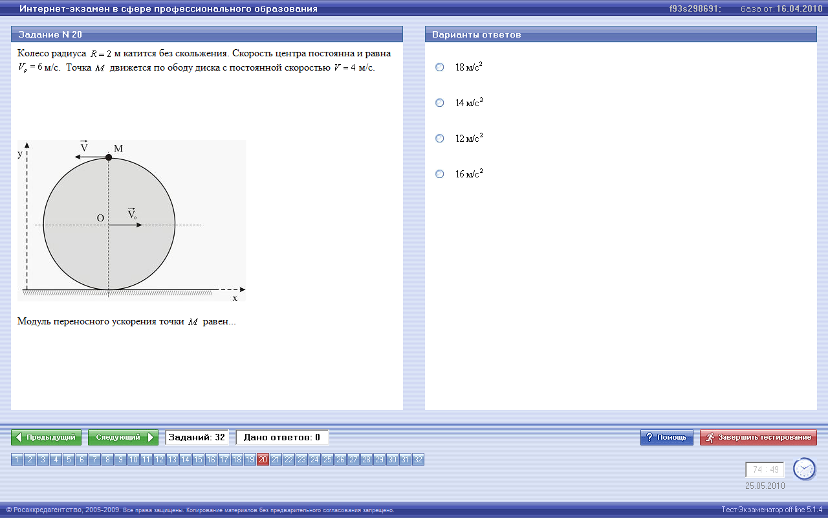Open question number 7
The width and height of the screenshot is (828, 518).
tap(95, 460)
